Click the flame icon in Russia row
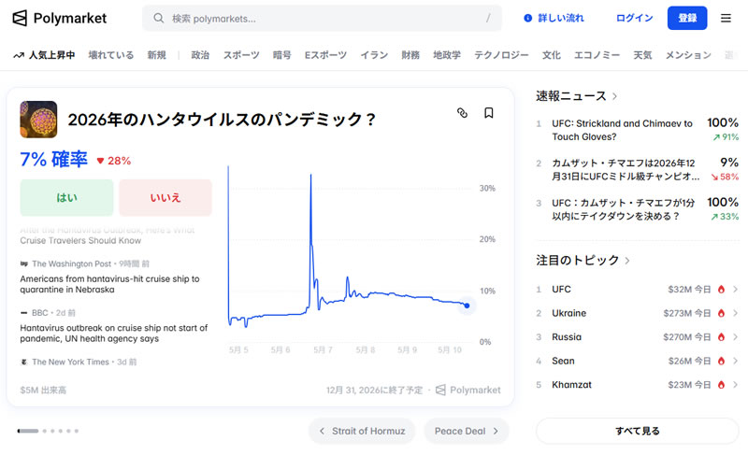 point(721,337)
